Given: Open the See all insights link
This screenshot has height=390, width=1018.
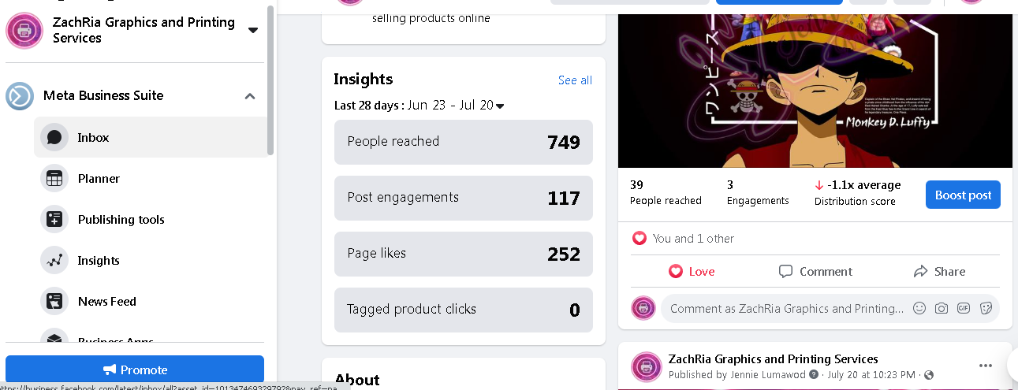Looking at the screenshot, I should (575, 80).
